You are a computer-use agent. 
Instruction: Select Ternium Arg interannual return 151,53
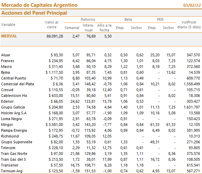pos(90,171)
